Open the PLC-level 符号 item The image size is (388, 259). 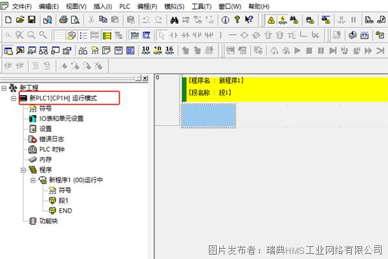click(45, 109)
